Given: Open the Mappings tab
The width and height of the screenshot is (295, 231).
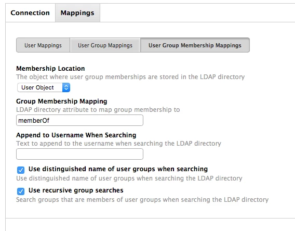Looking at the screenshot, I should pos(77,13).
